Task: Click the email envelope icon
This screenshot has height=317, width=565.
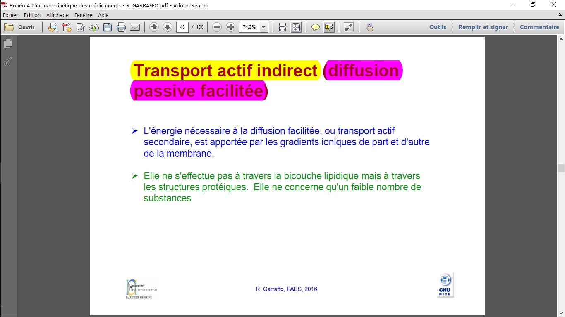Action: coord(135,27)
